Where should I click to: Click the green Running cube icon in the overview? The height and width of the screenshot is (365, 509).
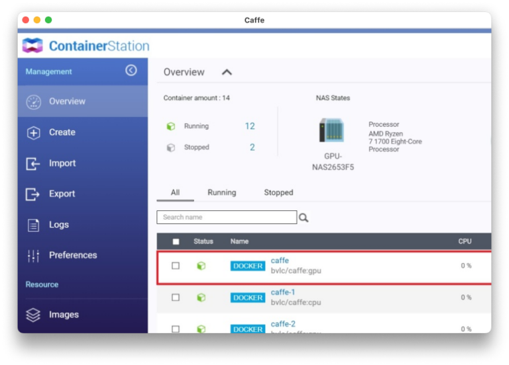(x=171, y=126)
